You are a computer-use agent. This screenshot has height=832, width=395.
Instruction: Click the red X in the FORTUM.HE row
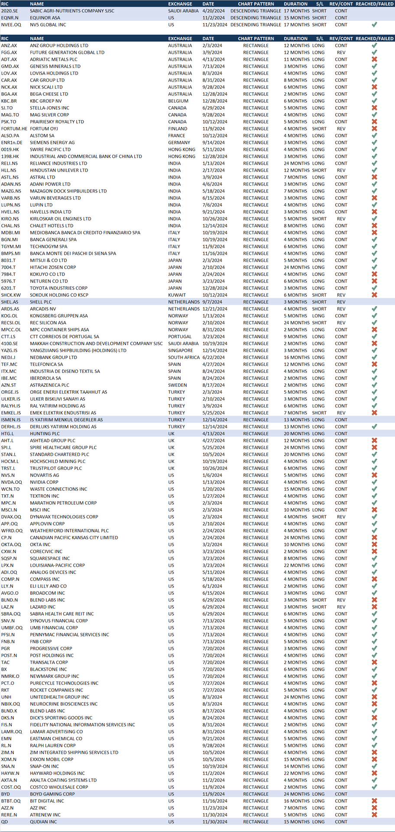coord(374,129)
